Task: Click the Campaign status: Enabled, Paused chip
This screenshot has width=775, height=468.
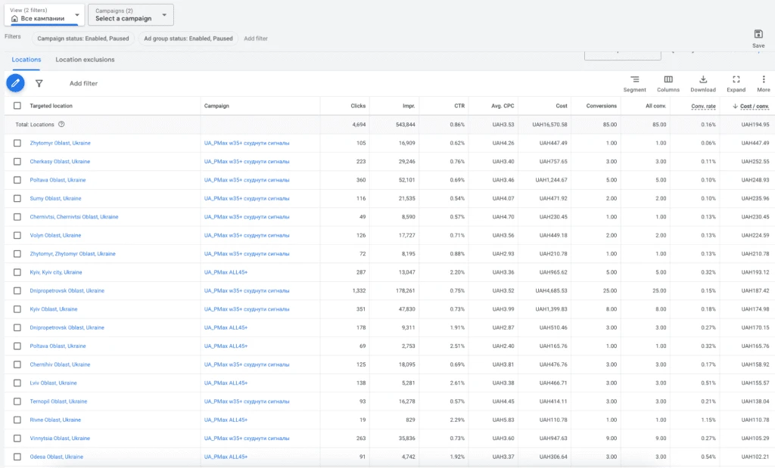Action: tap(83, 39)
